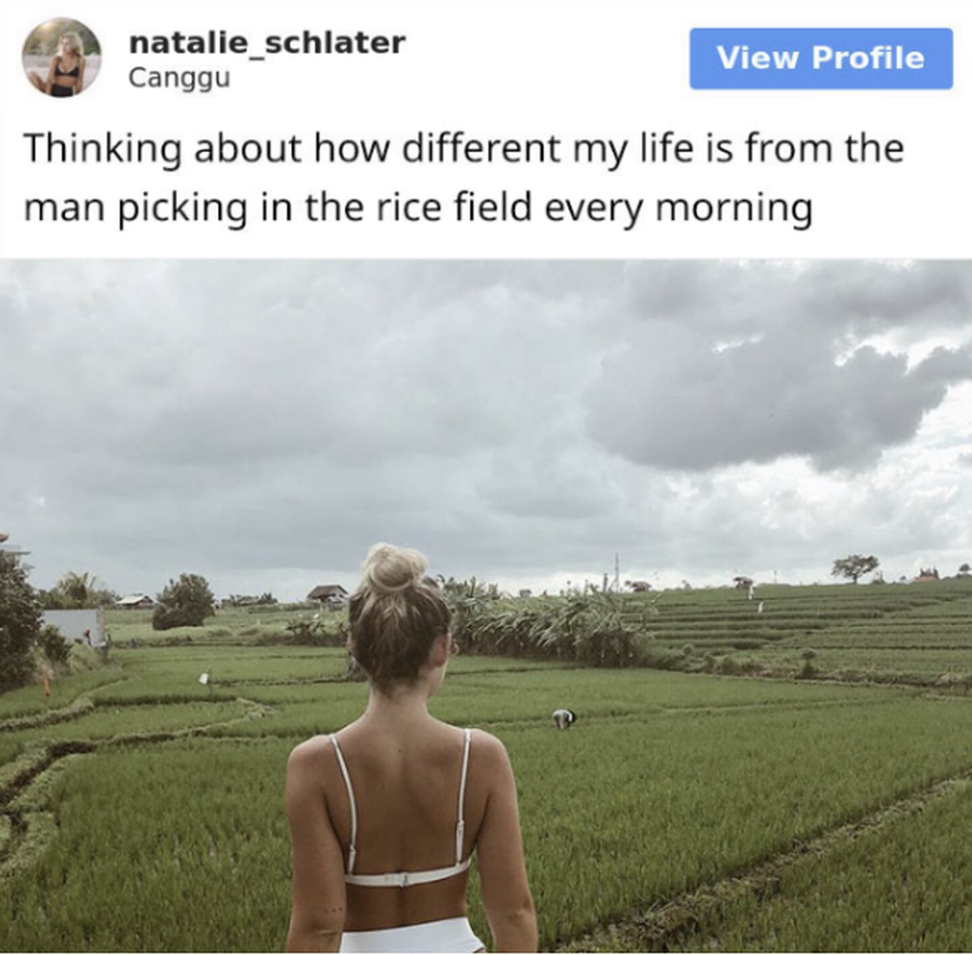Open the Canggu location tag
This screenshot has height=955, width=972.
point(179,78)
